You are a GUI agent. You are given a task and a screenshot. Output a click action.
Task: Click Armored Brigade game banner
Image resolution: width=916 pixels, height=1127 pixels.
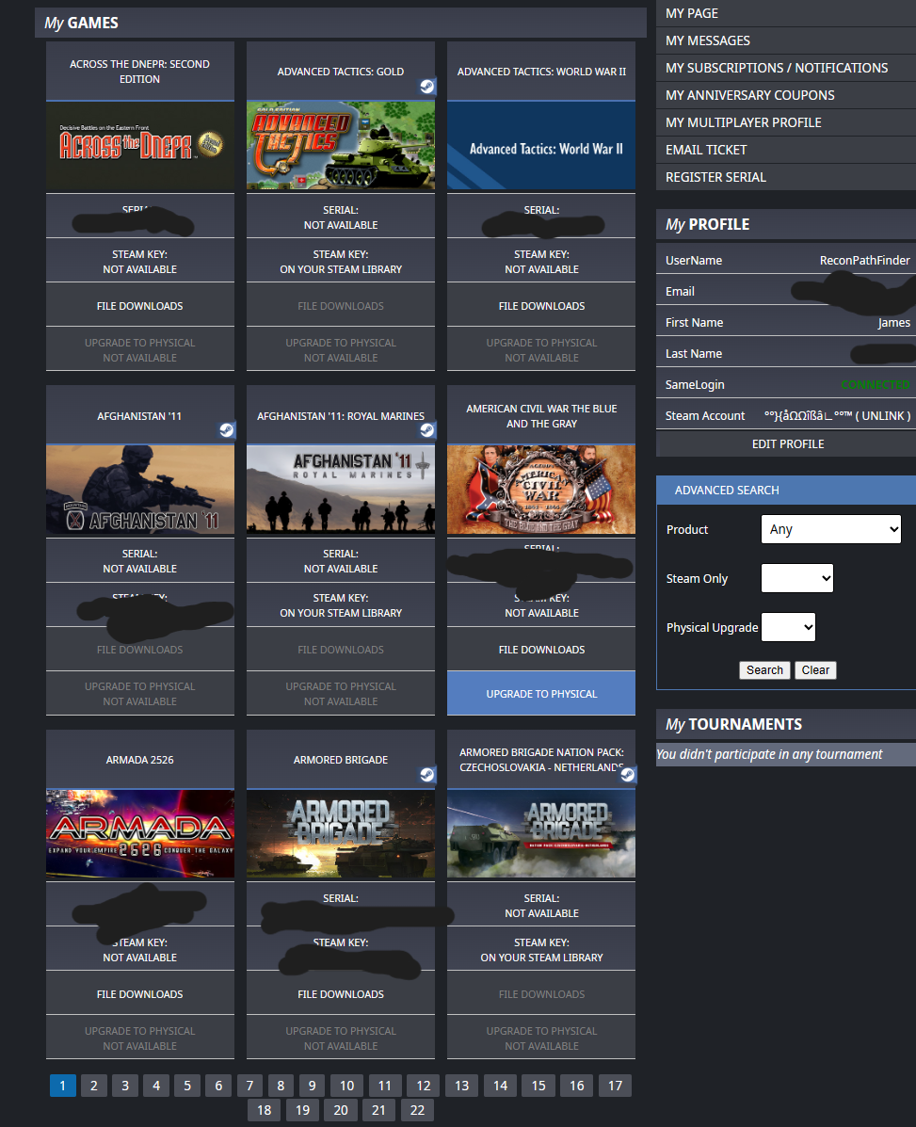click(341, 834)
